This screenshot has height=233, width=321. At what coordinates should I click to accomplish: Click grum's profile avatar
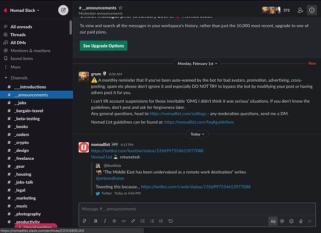point(84,76)
